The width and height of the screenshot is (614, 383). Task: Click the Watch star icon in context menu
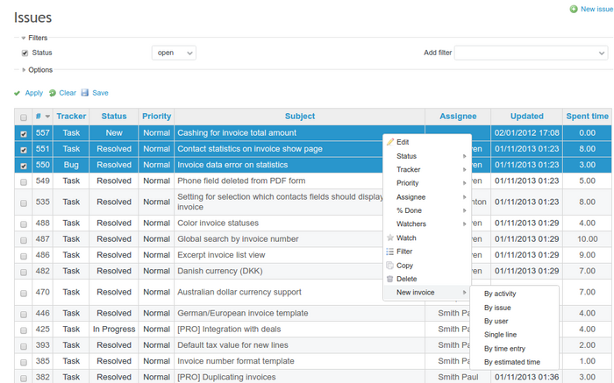(x=390, y=238)
